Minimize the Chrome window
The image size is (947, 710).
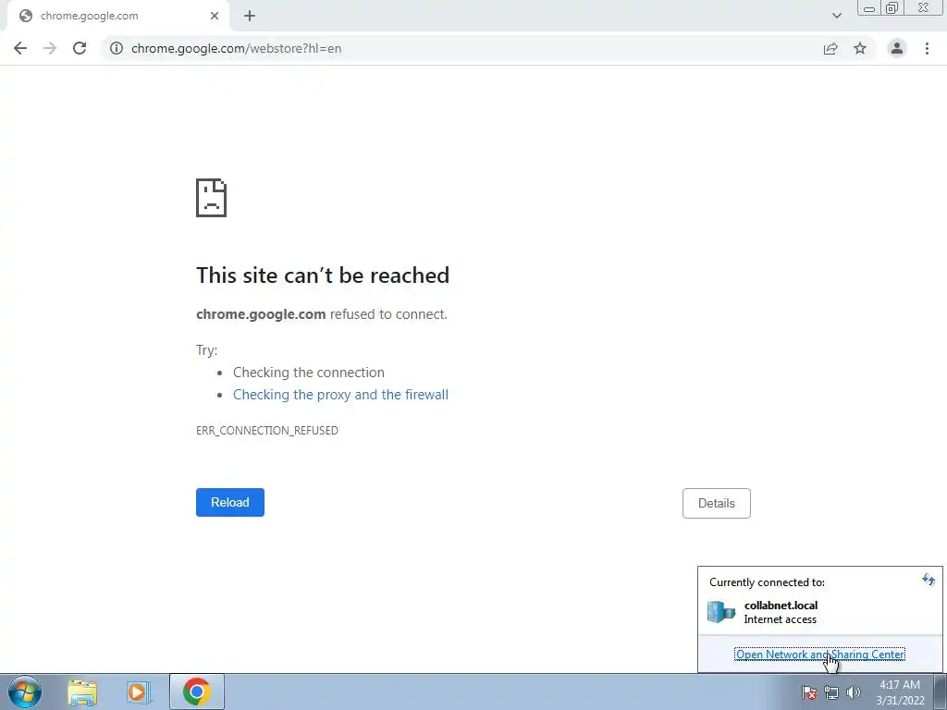click(869, 7)
